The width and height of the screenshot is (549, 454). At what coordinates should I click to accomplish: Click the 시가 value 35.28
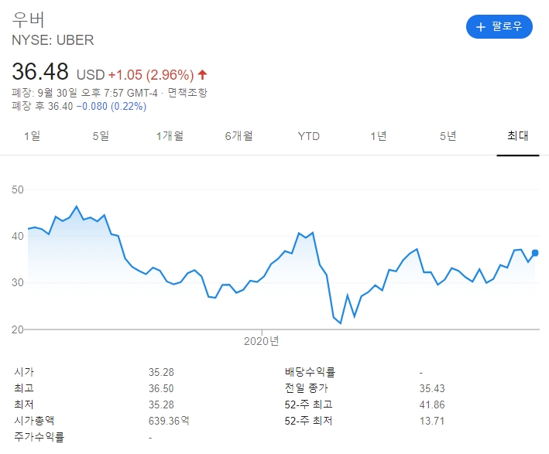point(161,372)
